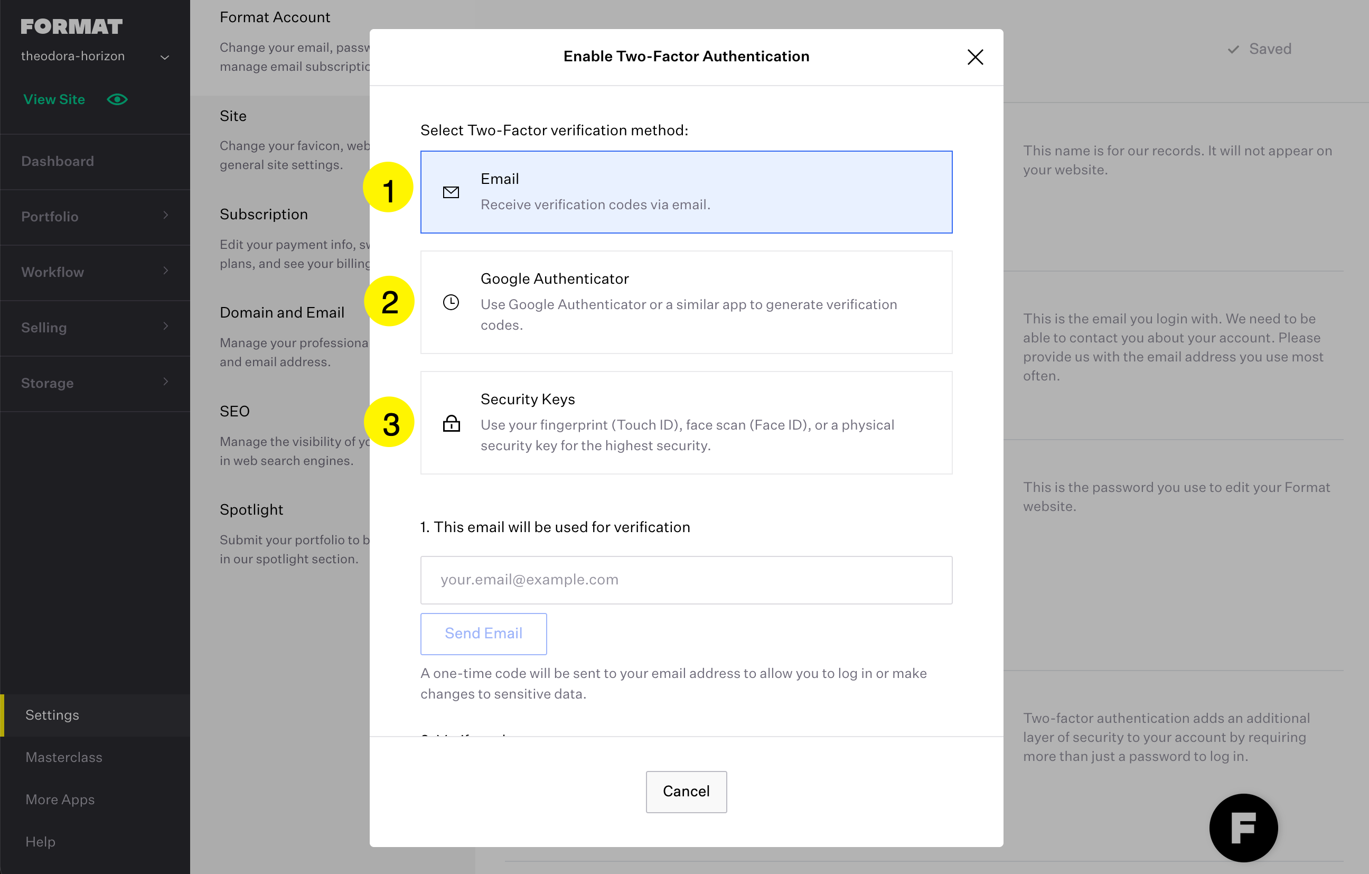
Task: Select Security Keys as verification method
Action: (x=686, y=423)
